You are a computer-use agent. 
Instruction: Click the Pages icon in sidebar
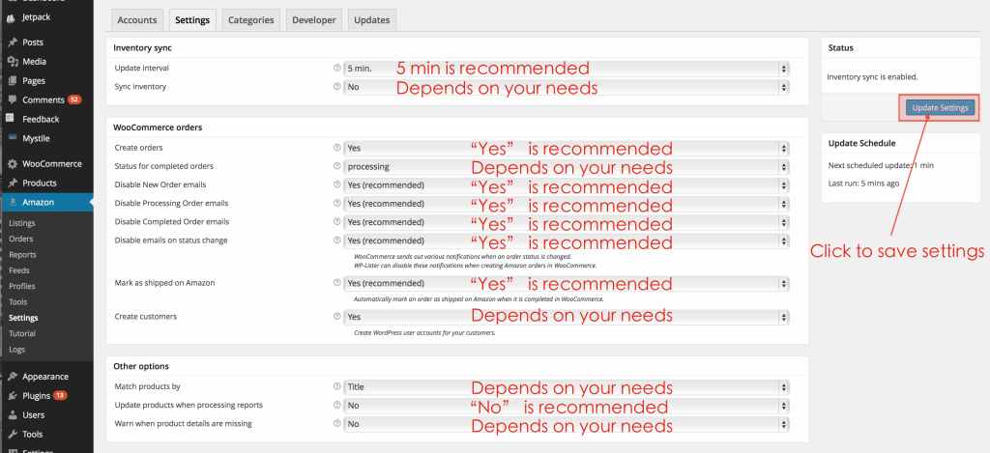coord(12,81)
